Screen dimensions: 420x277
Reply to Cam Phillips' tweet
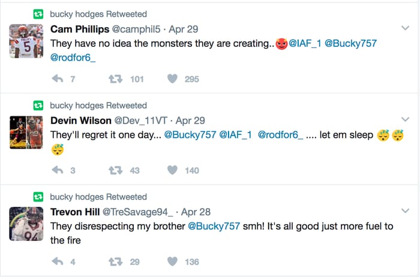[x=58, y=79]
